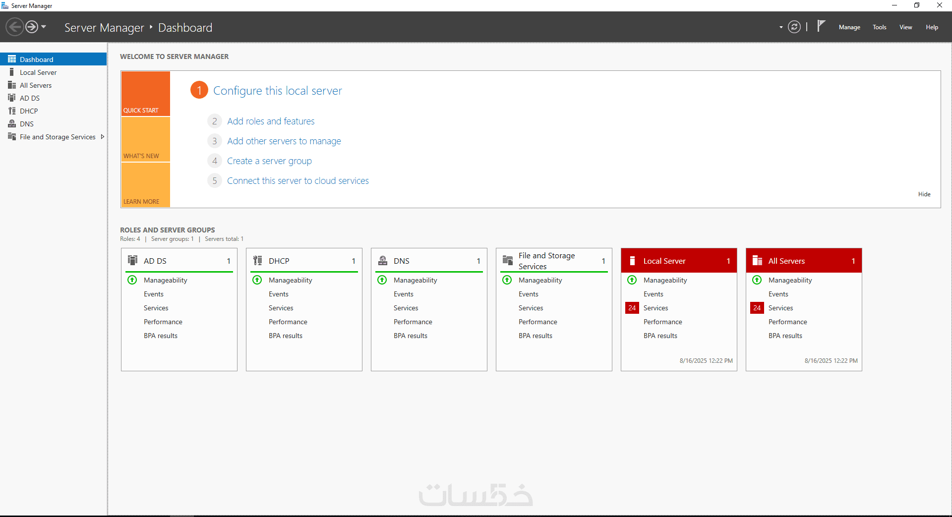
Task: Select the LEARN MORE tile
Action: [x=146, y=185]
